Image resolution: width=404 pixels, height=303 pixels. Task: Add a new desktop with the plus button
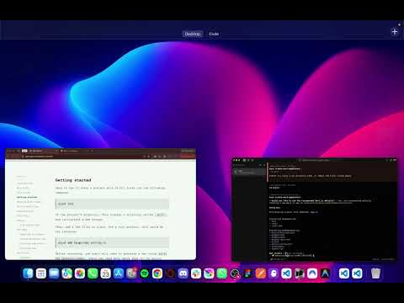(x=395, y=31)
